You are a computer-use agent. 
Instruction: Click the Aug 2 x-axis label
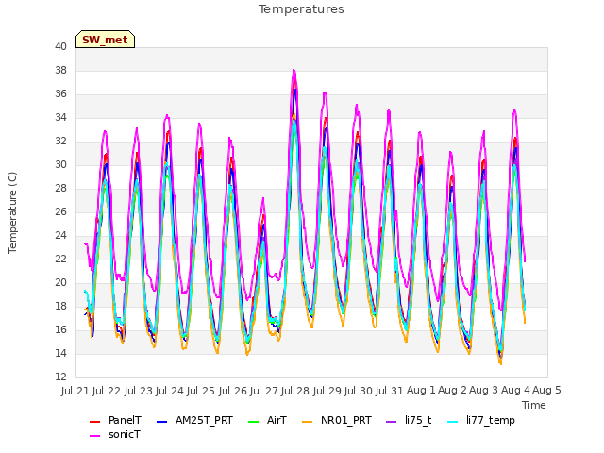[x=452, y=391]
